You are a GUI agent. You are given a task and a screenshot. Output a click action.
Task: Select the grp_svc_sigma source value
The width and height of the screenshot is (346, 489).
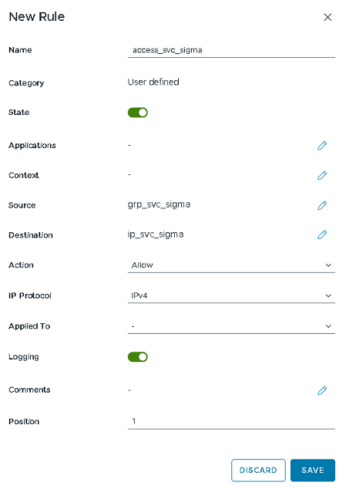[x=159, y=205]
